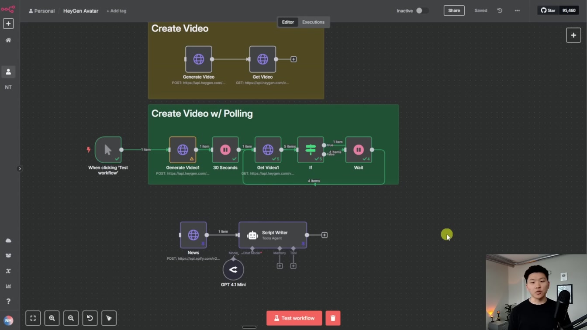Image resolution: width=587 pixels, height=330 pixels.
Task: Click the Personal breadcrumb
Action: tap(42, 11)
